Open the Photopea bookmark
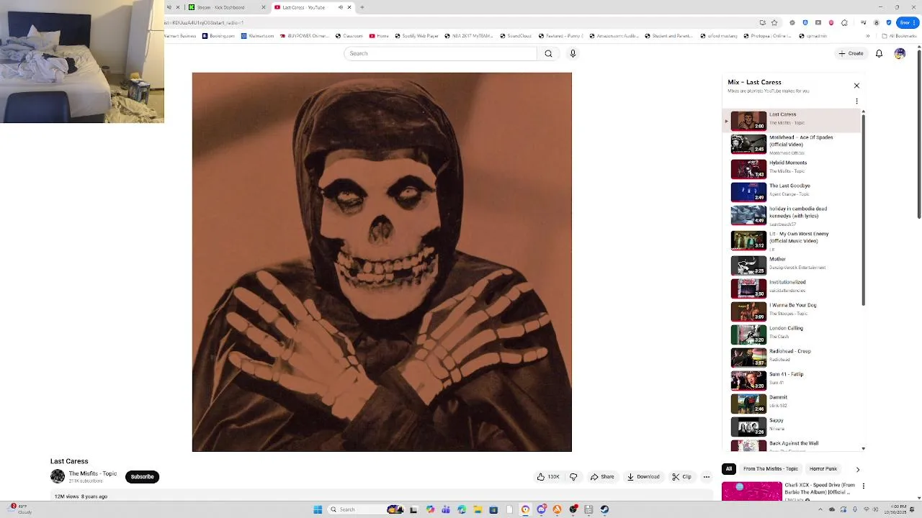This screenshot has width=922, height=518. pos(769,36)
